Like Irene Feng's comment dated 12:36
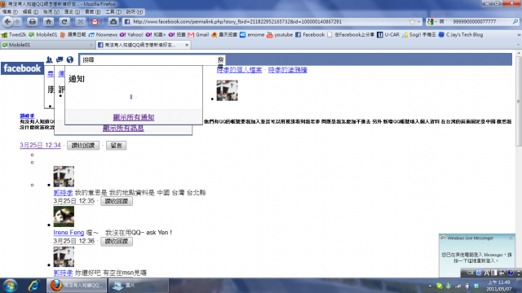 (x=117, y=242)
